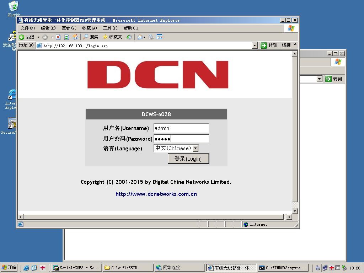
Task: Click the Username input field
Action: [x=181, y=128]
